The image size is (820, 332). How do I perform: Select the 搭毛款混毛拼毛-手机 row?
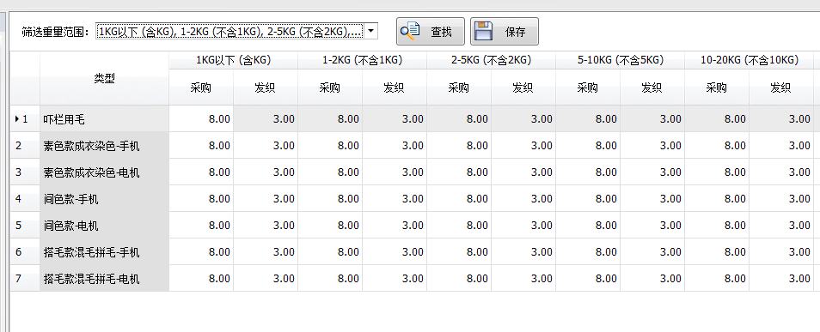tap(105, 252)
